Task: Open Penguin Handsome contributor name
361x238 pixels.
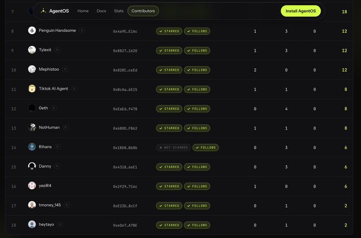Action: [x=57, y=30]
